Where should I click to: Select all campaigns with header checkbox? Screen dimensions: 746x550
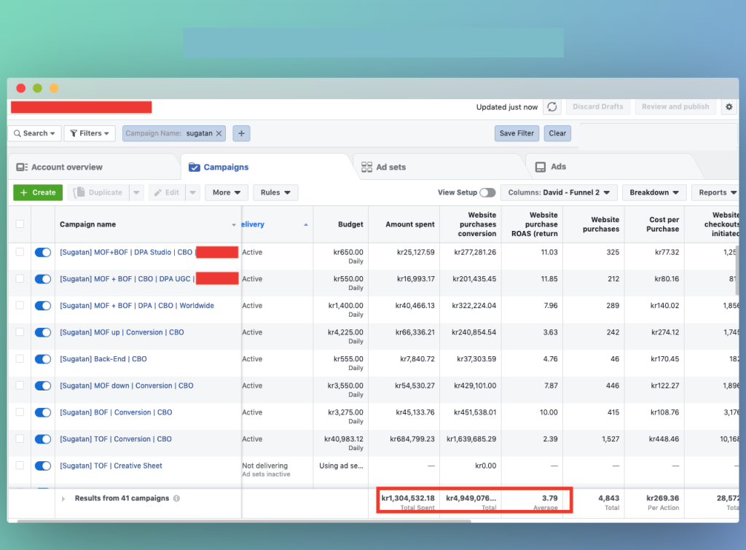coord(20,224)
